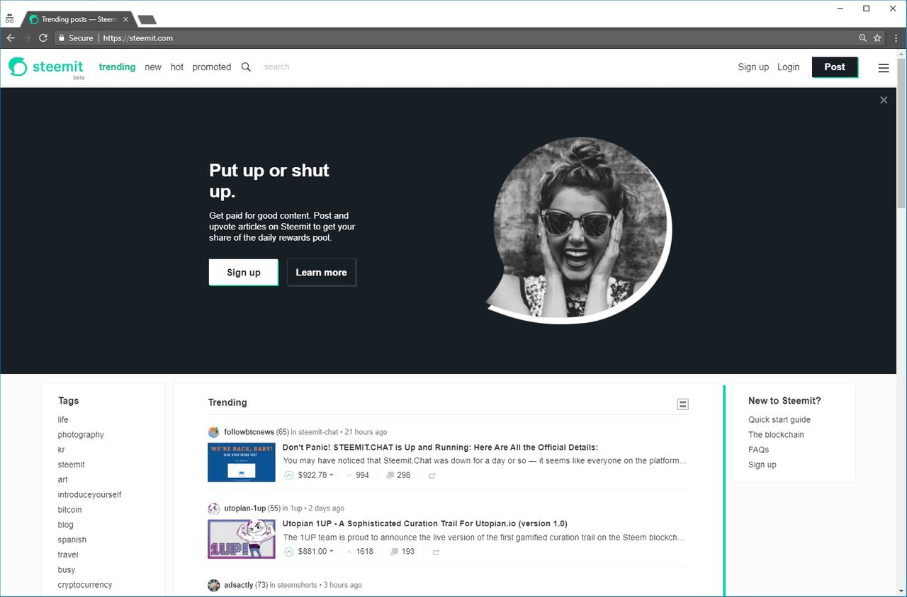Switch to the trending tab

pos(117,67)
